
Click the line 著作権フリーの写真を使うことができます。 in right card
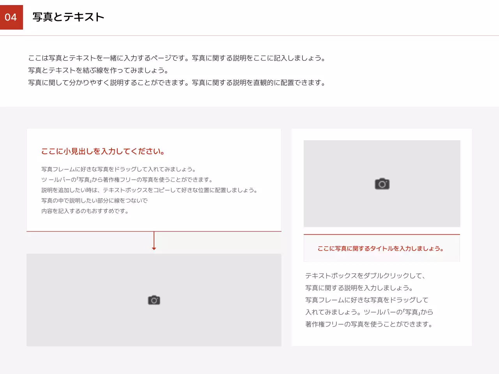[369, 324]
